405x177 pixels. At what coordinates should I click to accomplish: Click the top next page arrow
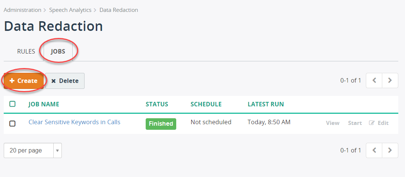pos(390,80)
